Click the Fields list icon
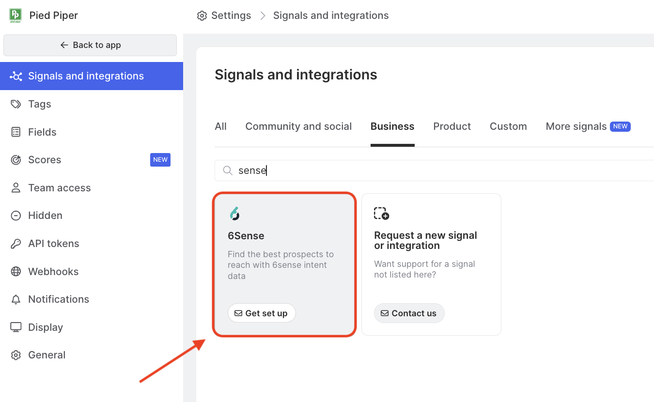This screenshot has height=402, width=654. tap(16, 132)
